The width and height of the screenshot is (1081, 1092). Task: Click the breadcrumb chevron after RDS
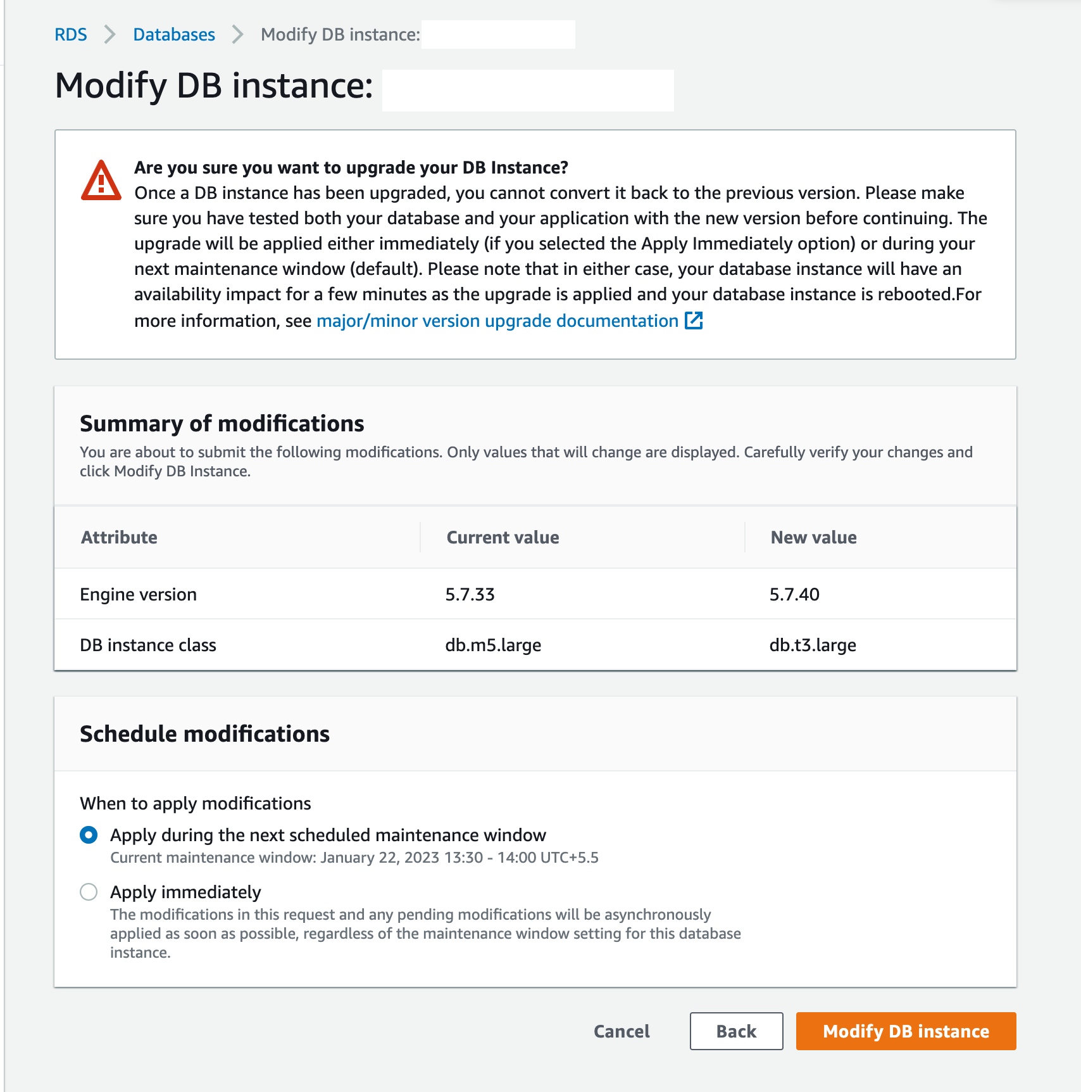click(110, 34)
